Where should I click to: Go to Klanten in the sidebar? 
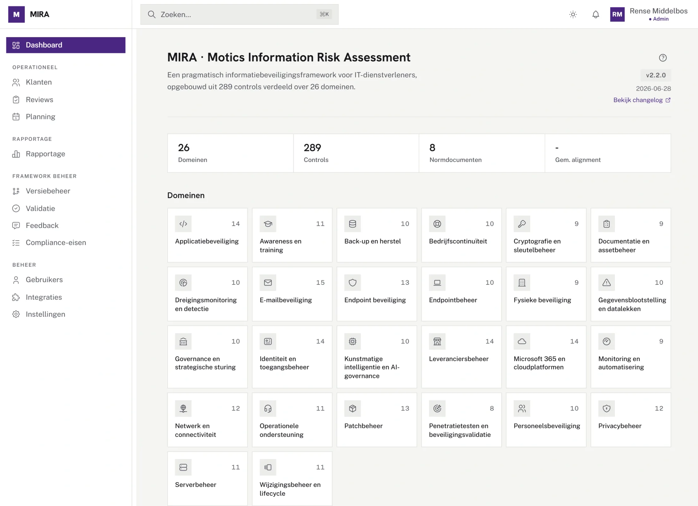tap(66, 82)
